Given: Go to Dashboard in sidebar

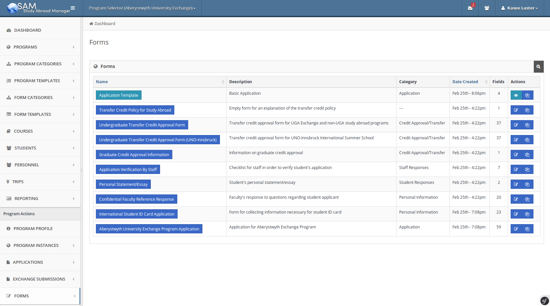Looking at the screenshot, I should [x=40, y=30].
